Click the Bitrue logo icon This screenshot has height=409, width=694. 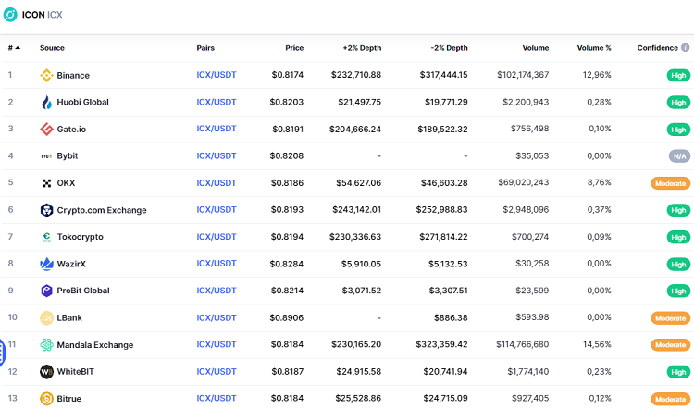click(x=46, y=399)
